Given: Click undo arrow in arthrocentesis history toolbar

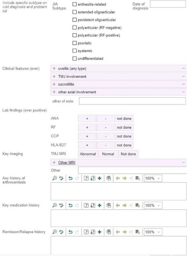Looking at the screenshot, I should [70, 178].
